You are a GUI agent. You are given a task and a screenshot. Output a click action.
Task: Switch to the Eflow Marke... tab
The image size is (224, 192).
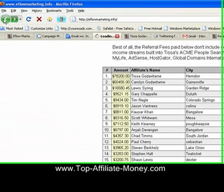[x=19, y=36]
